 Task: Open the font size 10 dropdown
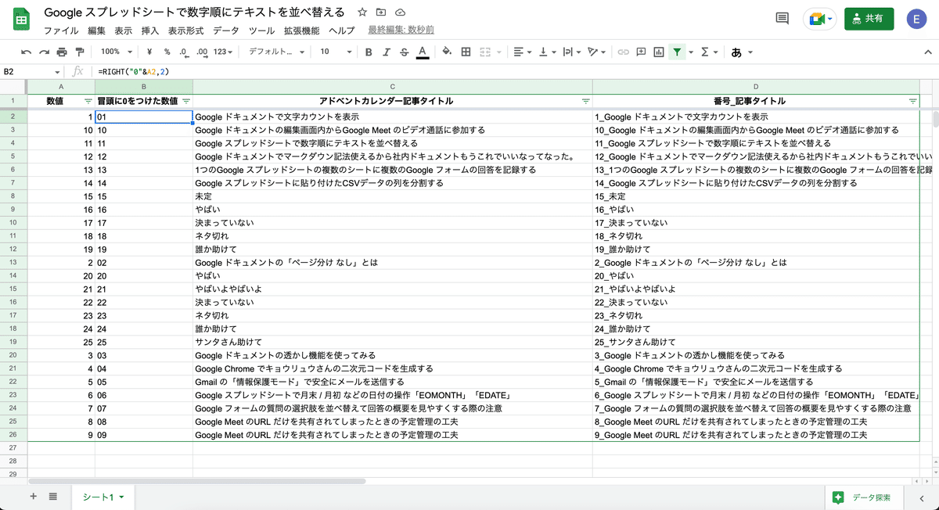click(x=336, y=52)
